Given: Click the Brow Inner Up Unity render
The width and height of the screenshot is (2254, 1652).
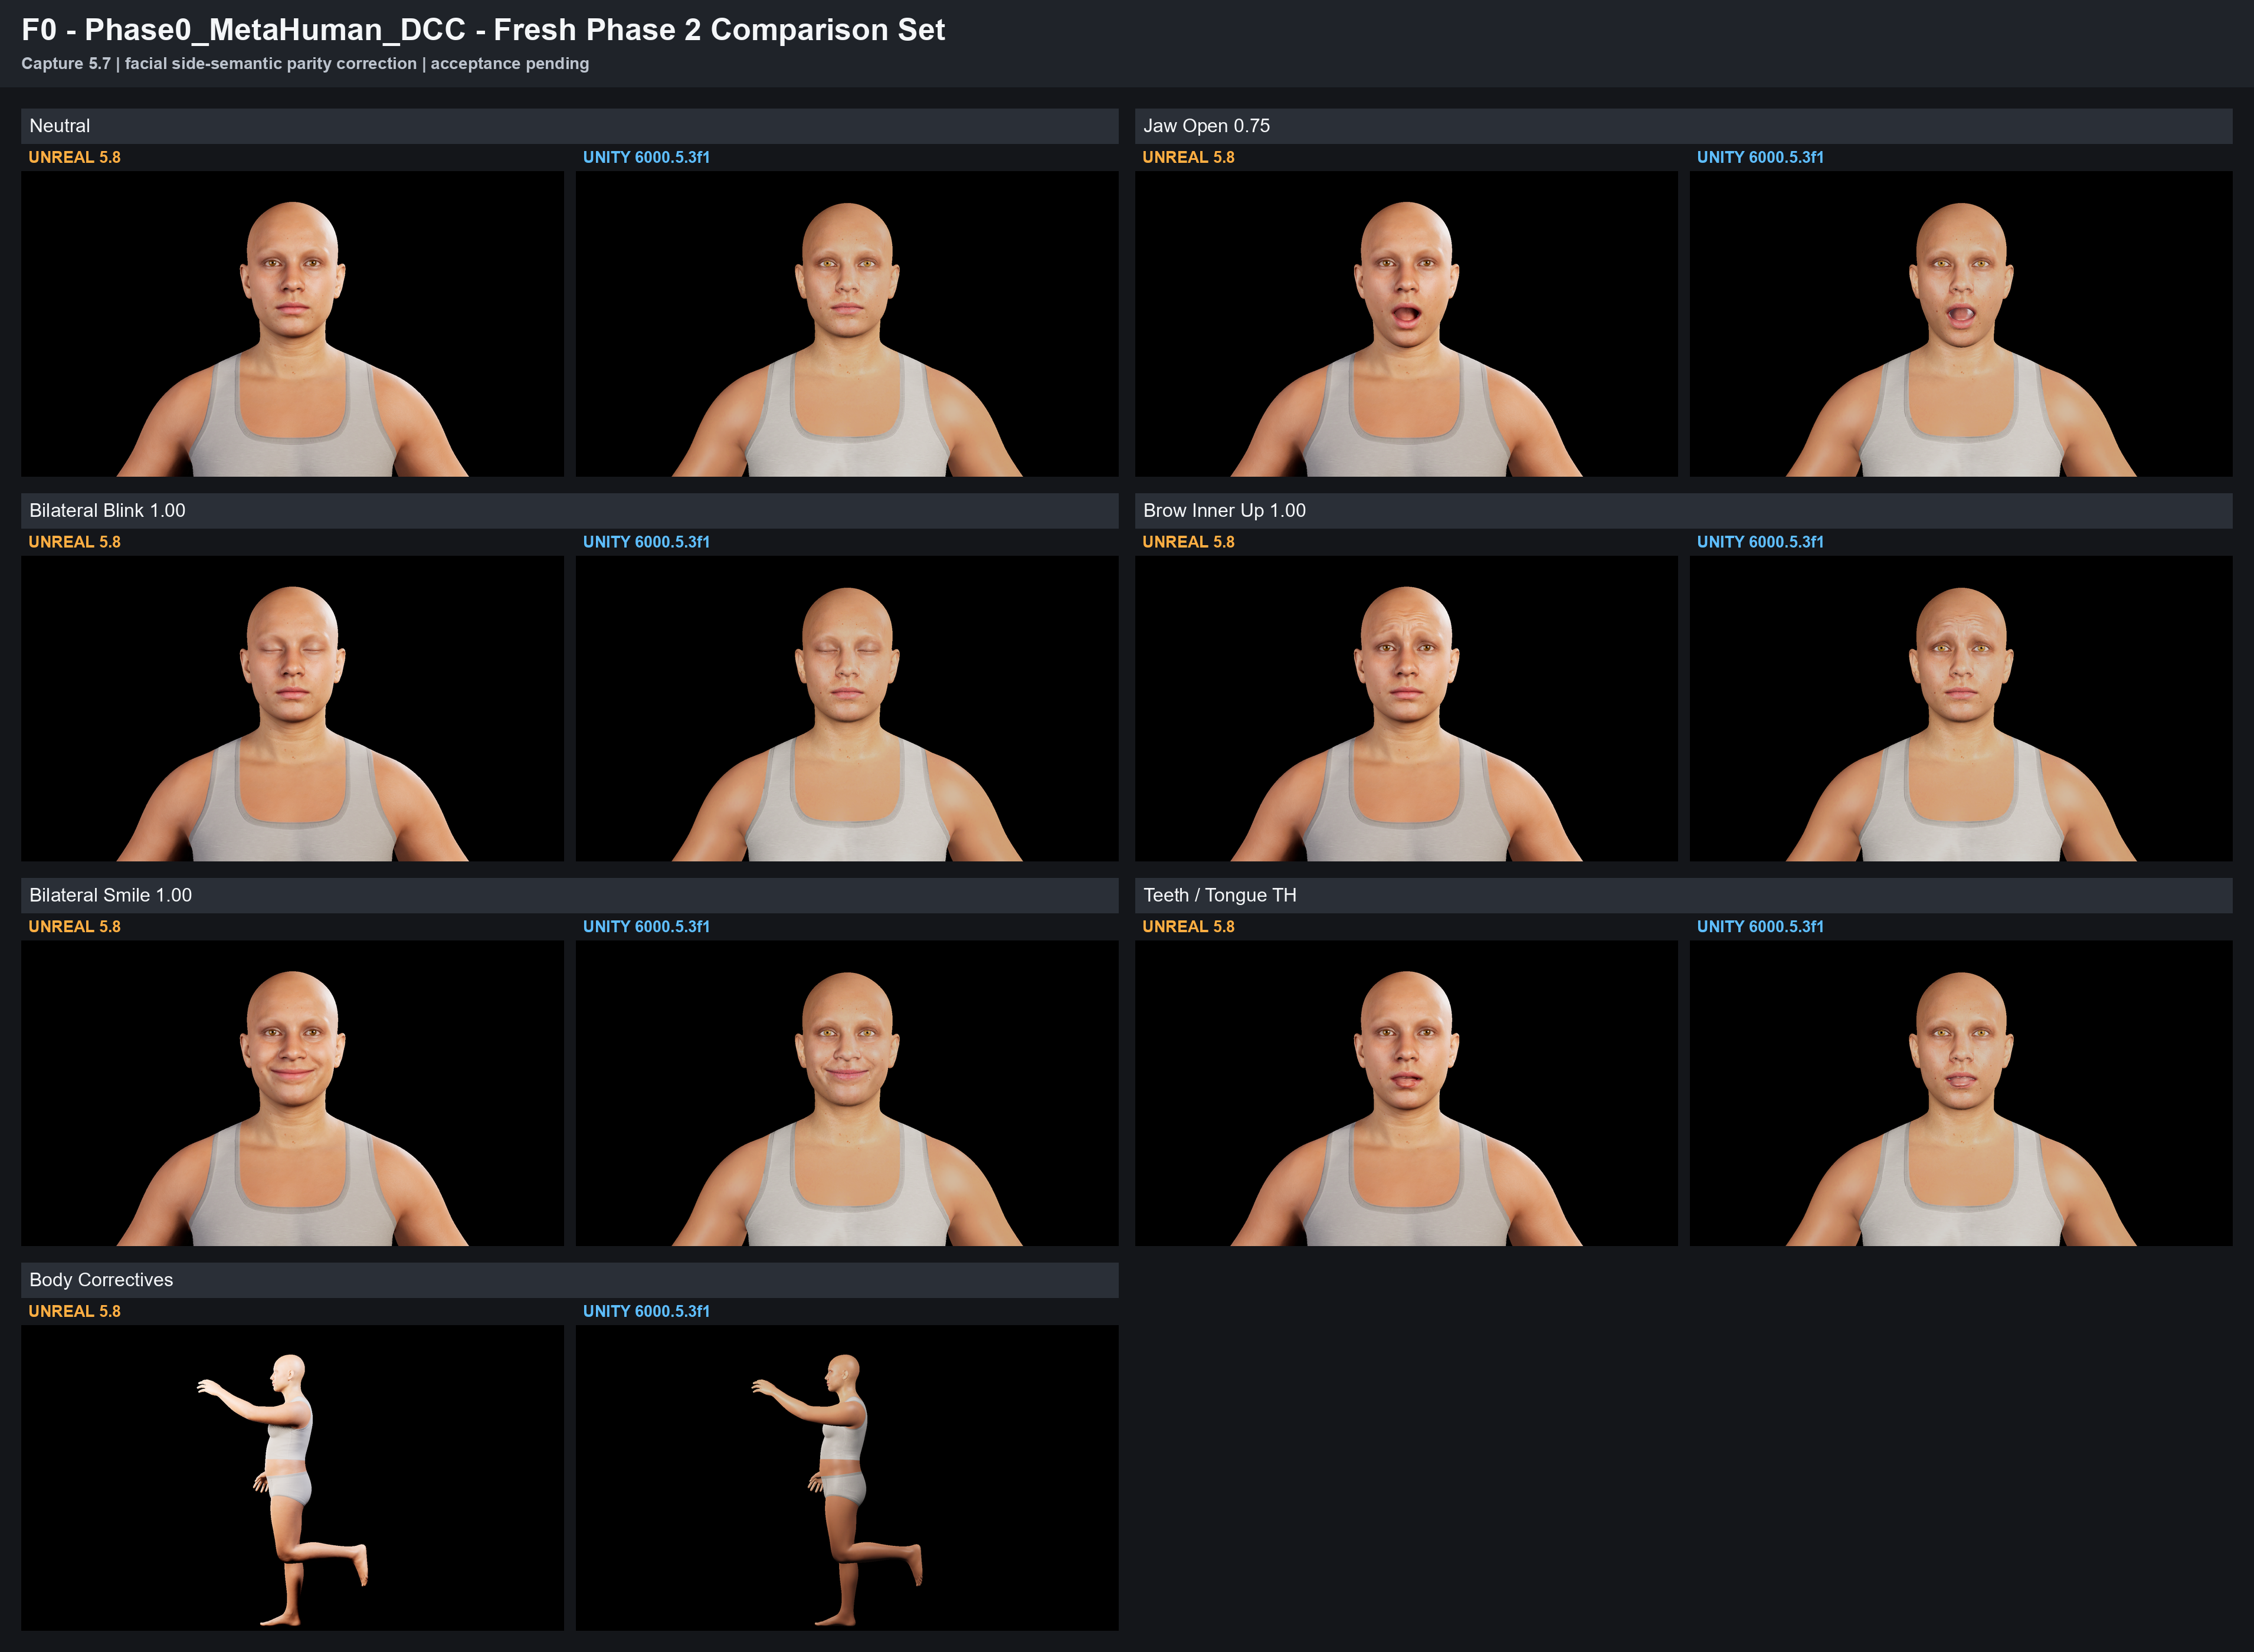Looking at the screenshot, I should (1961, 709).
